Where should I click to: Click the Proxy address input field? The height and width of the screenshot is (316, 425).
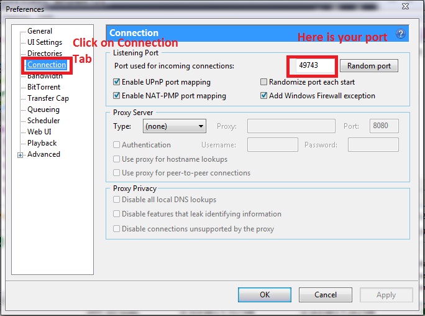pyautogui.click(x=291, y=126)
